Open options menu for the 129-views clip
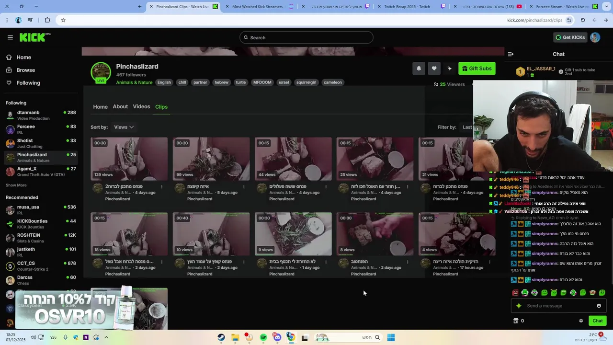 [162, 187]
